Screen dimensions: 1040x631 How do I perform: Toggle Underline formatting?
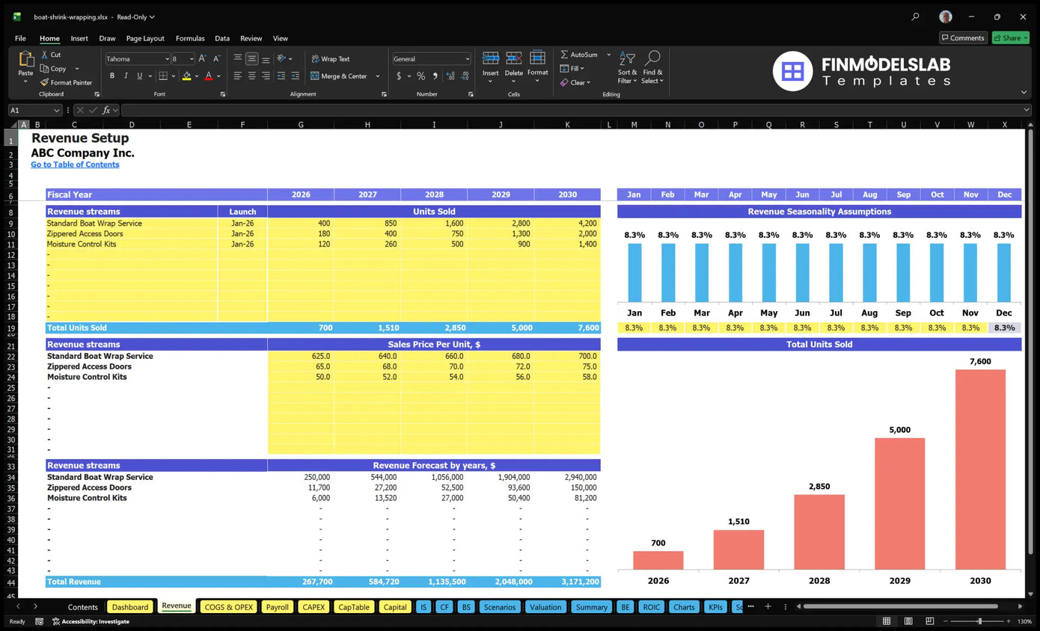click(139, 76)
